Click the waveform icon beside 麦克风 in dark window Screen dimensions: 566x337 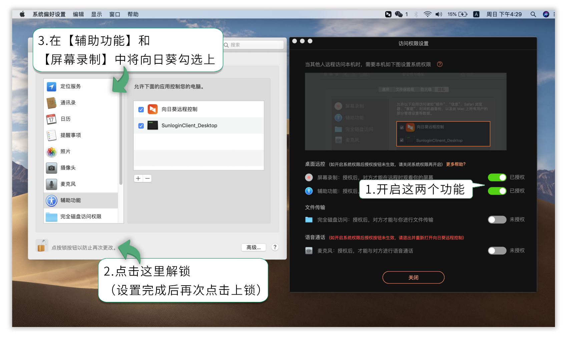309,251
